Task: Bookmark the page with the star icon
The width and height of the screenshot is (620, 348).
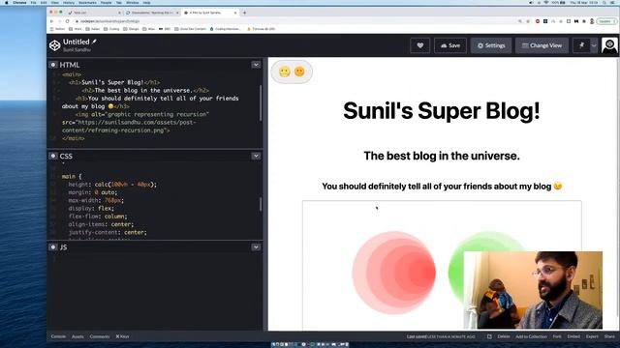Action: 528,21
